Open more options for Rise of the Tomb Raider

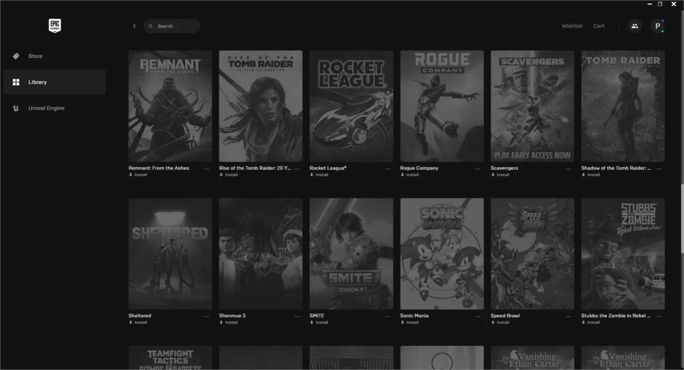pos(297,169)
